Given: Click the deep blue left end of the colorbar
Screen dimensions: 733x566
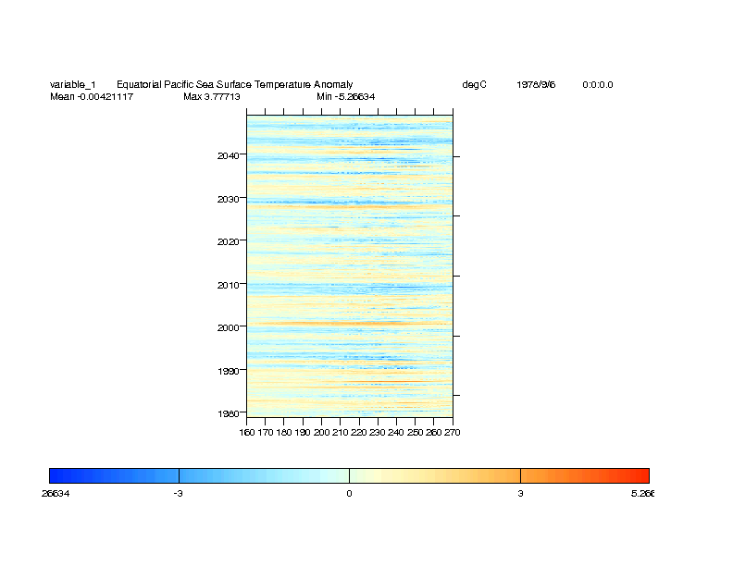Looking at the screenshot, I should [56, 475].
